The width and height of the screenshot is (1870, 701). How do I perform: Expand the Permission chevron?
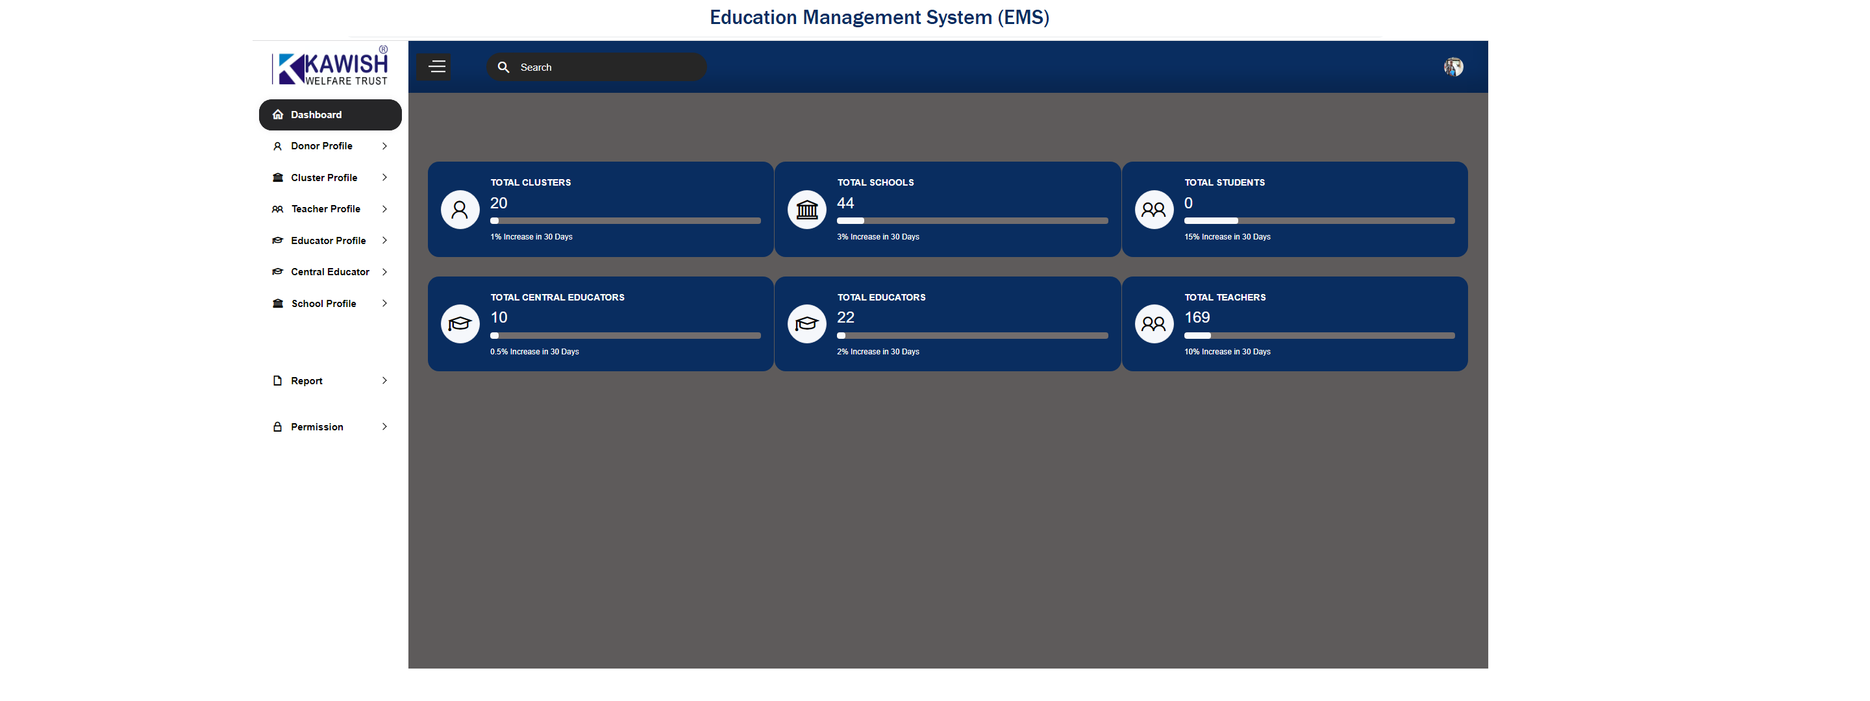[x=384, y=426]
